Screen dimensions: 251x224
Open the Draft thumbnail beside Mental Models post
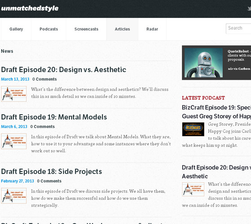14,141
